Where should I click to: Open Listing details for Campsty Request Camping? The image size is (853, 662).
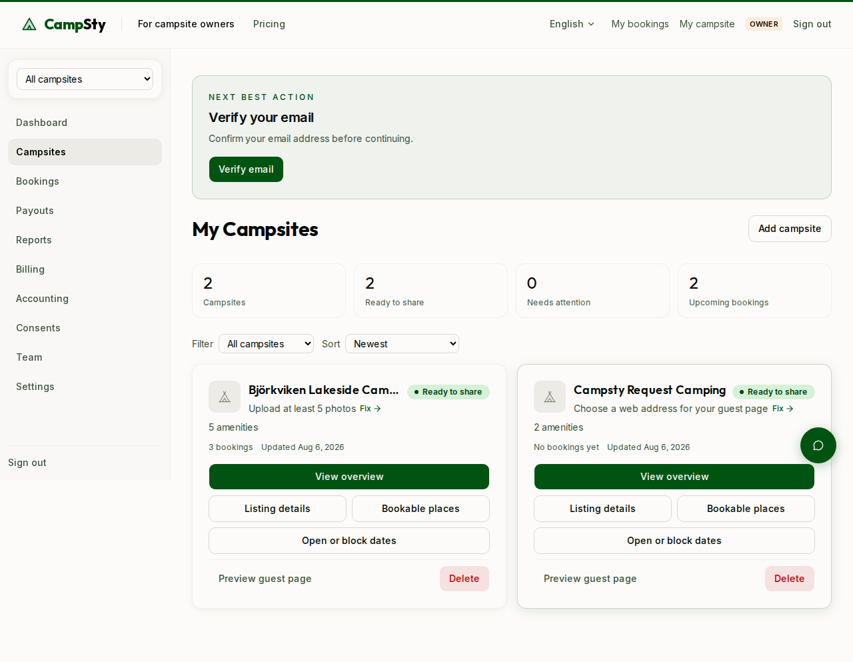tap(602, 509)
